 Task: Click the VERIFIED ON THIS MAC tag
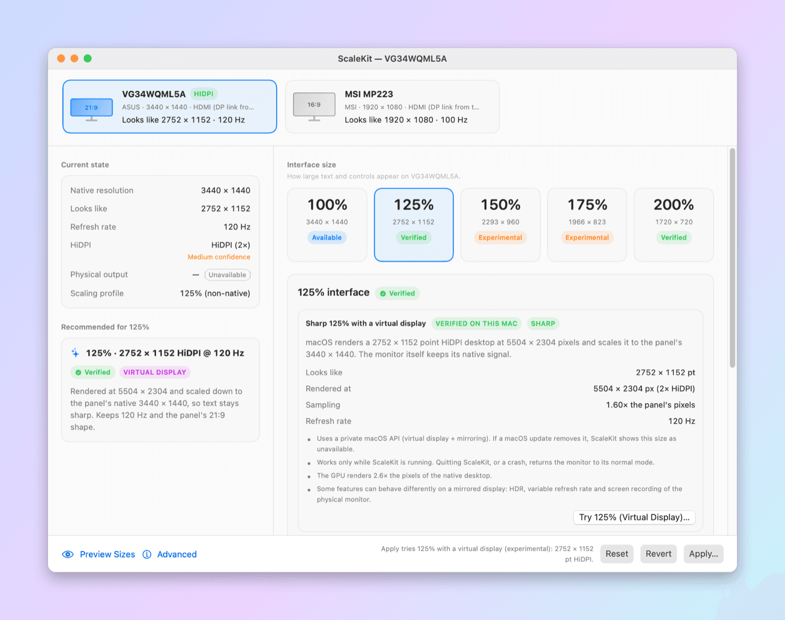[x=476, y=323]
